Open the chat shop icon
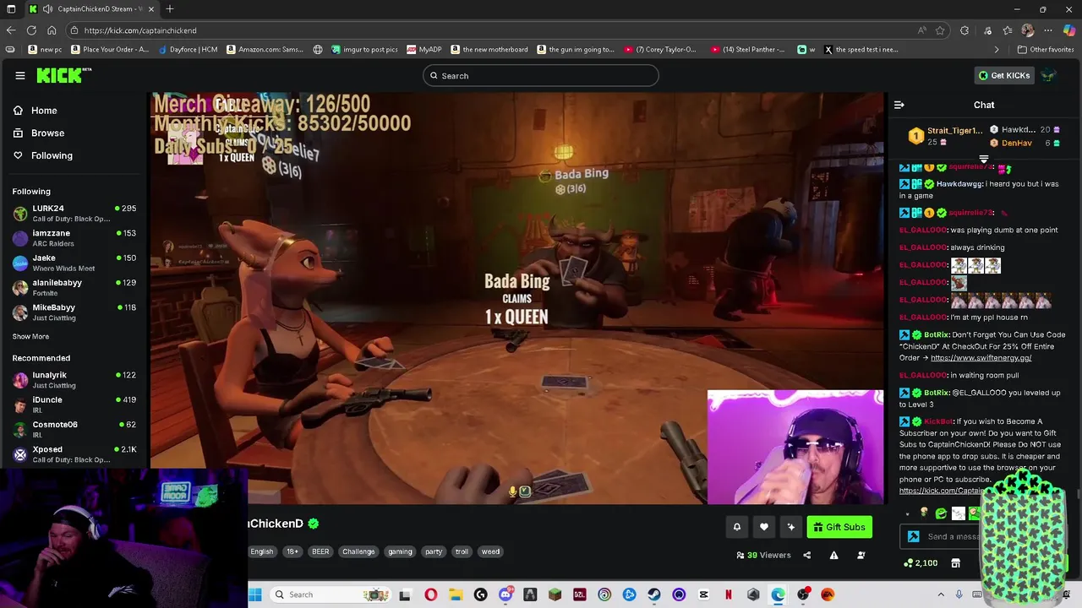This screenshot has height=608, width=1082. [x=955, y=563]
